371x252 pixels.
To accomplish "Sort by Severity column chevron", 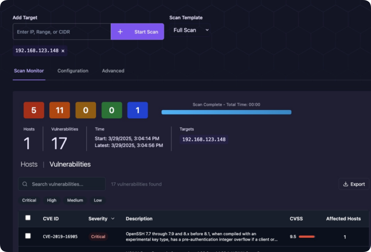I will tap(113, 219).
